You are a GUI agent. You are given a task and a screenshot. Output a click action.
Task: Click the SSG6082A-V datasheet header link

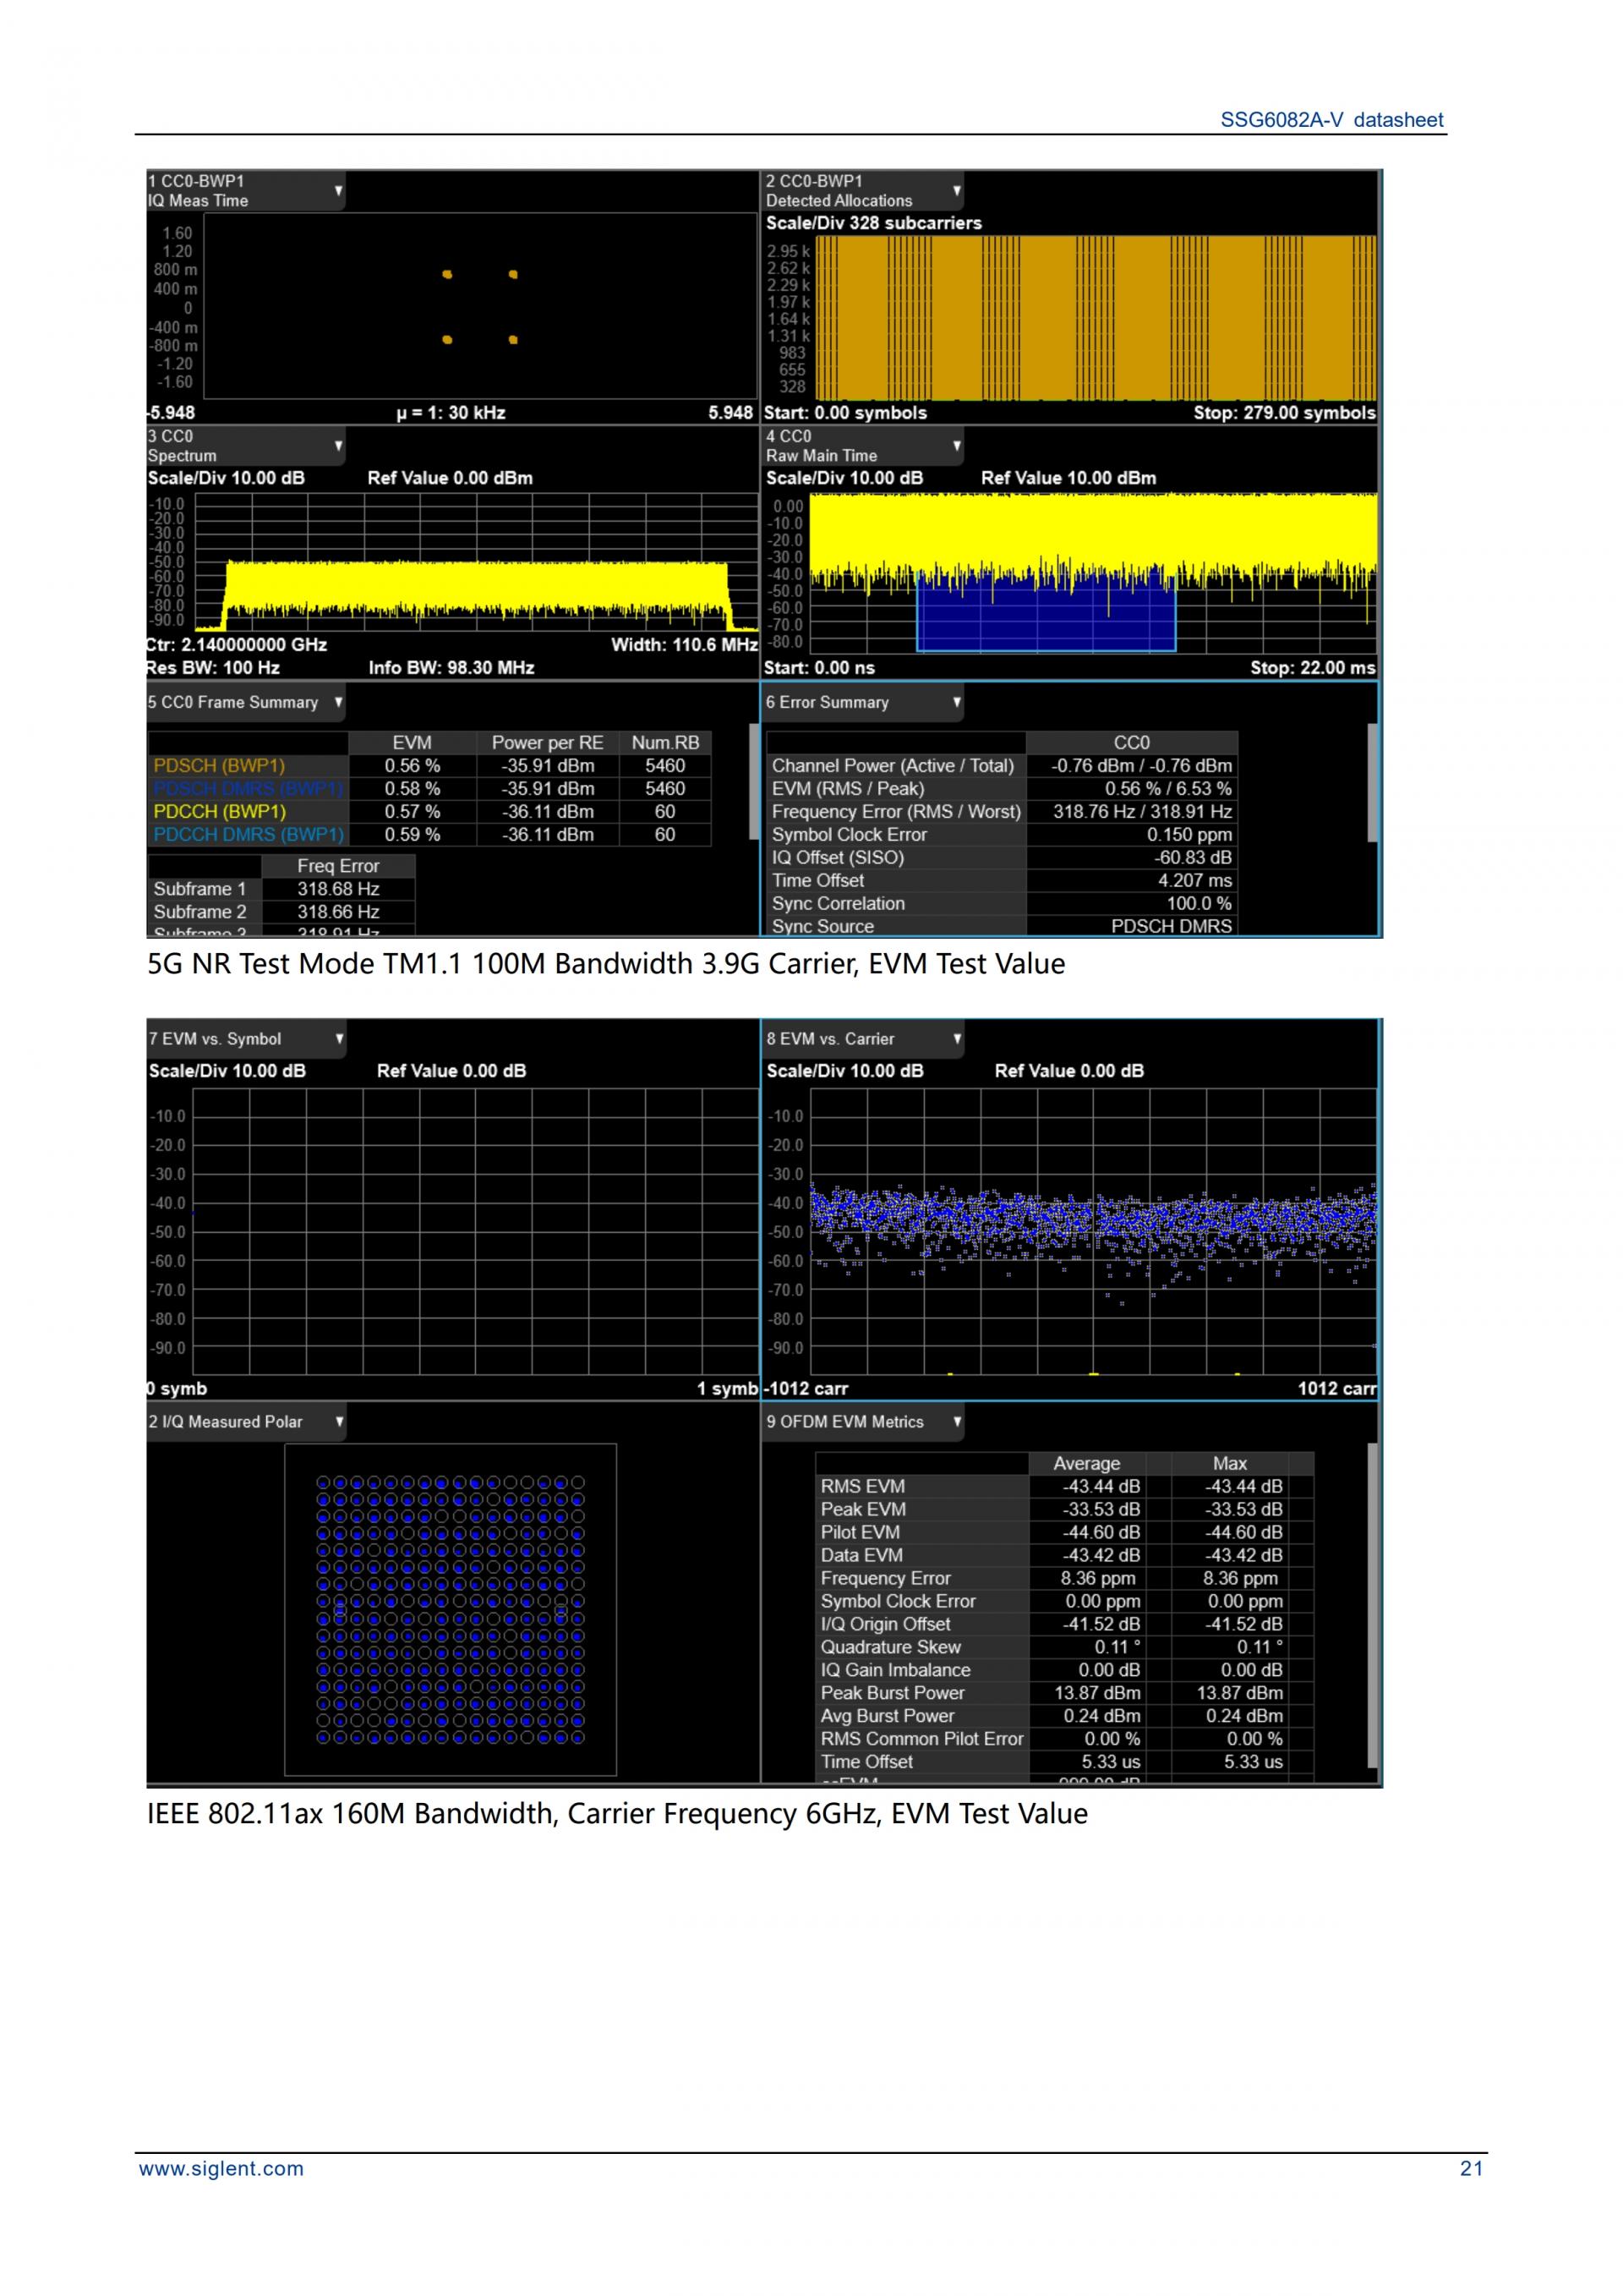(x=1331, y=120)
